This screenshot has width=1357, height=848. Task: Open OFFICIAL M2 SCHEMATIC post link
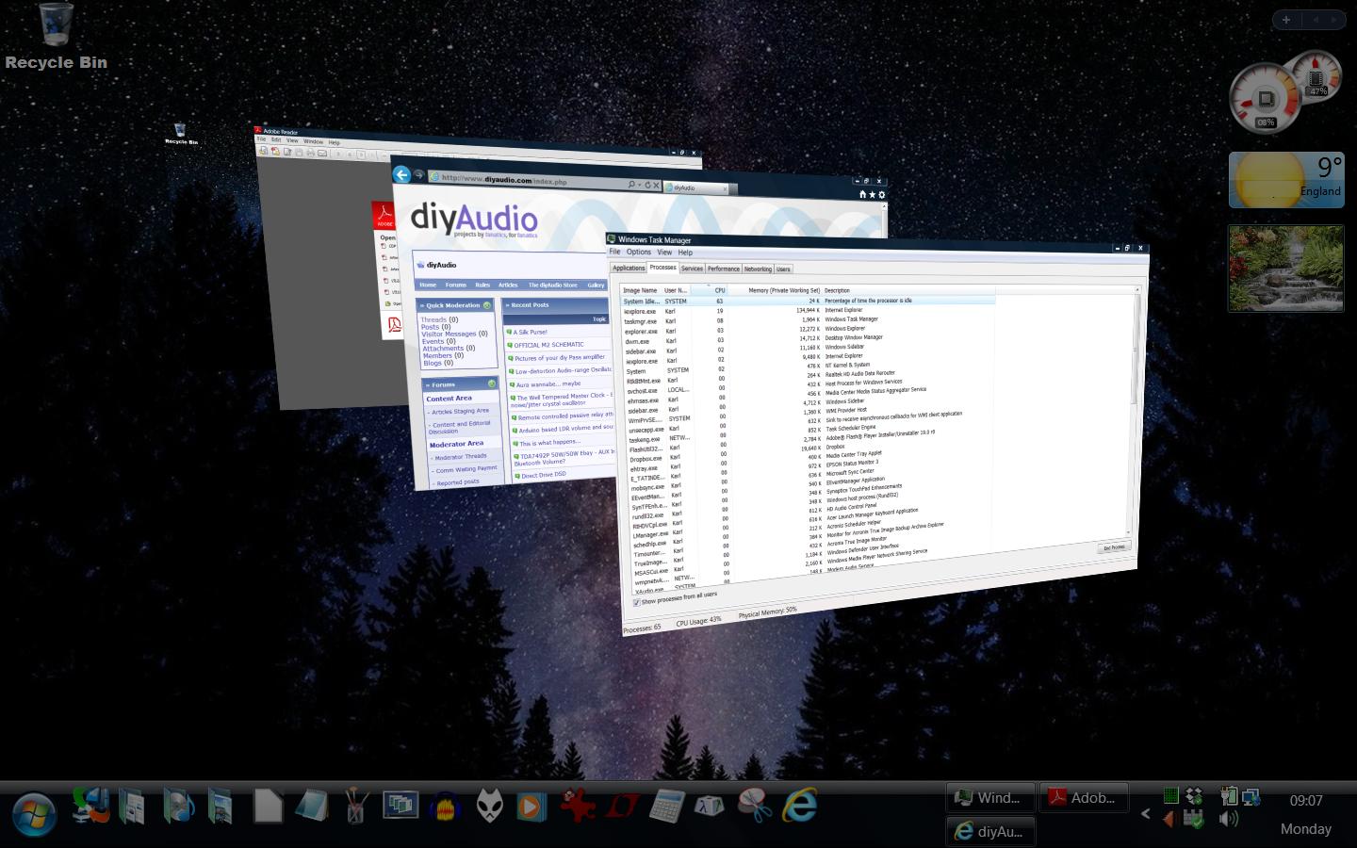[548, 345]
